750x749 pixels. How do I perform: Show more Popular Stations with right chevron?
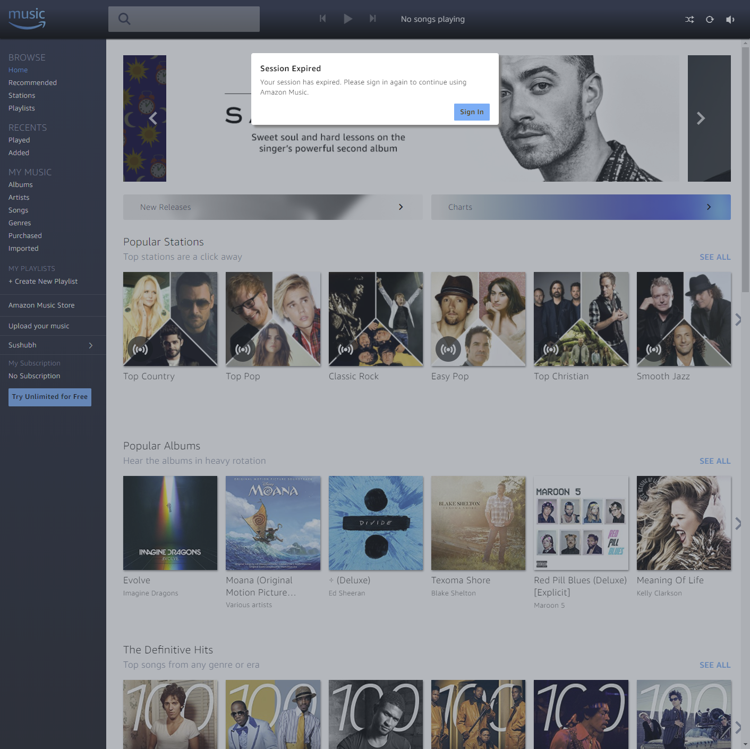point(738,319)
